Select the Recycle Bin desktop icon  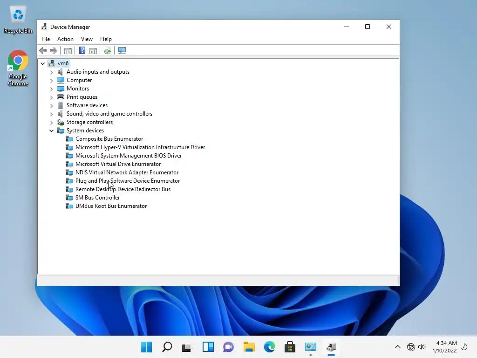pos(18,20)
